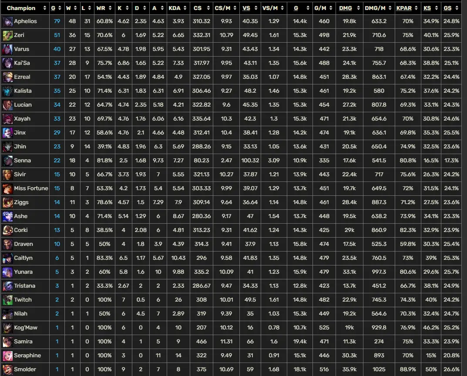The height and width of the screenshot is (376, 467).
Task: Click the Senna champion portrait
Action: pyautogui.click(x=7, y=161)
